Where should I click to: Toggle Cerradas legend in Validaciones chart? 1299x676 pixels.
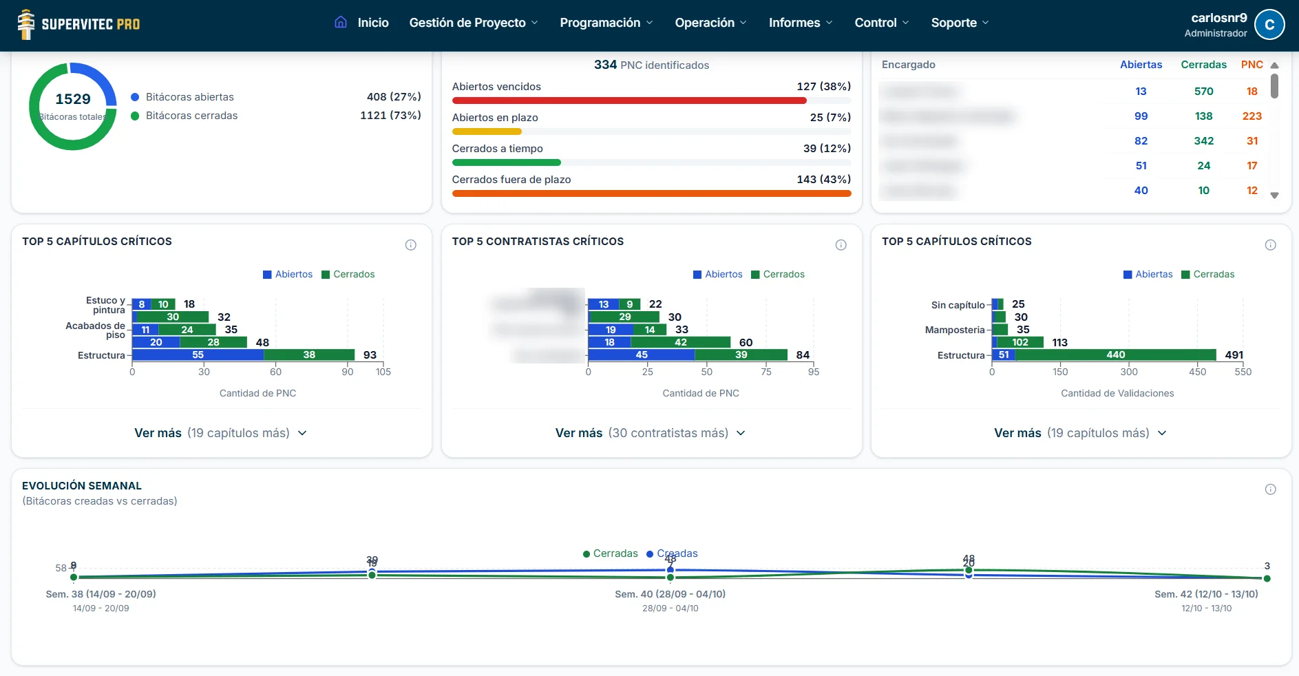1208,274
